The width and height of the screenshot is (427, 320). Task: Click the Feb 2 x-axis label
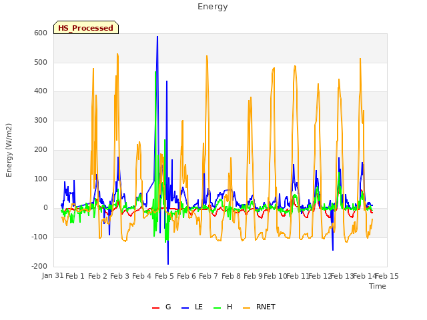click(x=97, y=276)
